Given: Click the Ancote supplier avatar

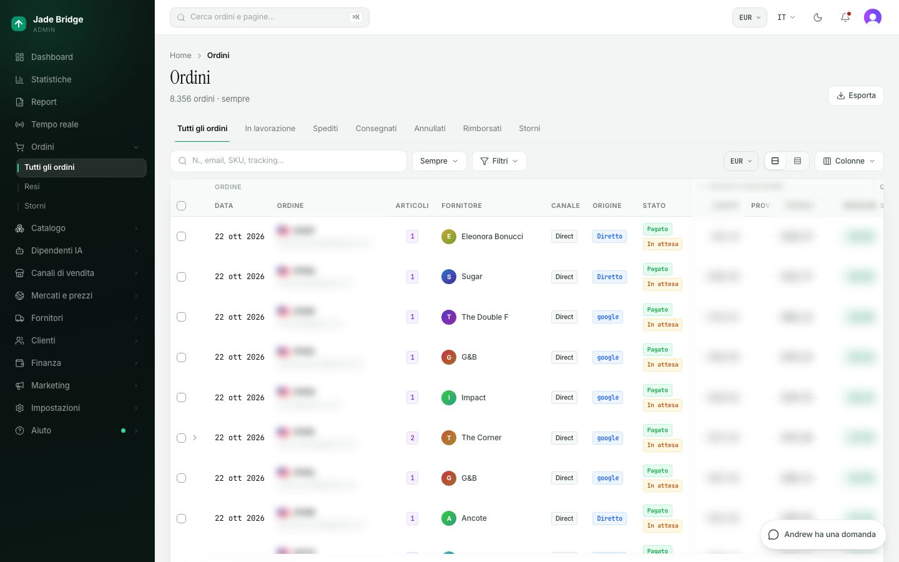Looking at the screenshot, I should tap(449, 518).
